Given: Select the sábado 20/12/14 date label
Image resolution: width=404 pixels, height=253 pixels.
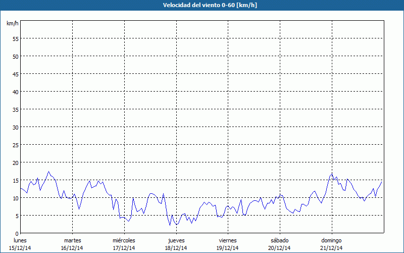Looking at the screenshot, I should [279, 244].
